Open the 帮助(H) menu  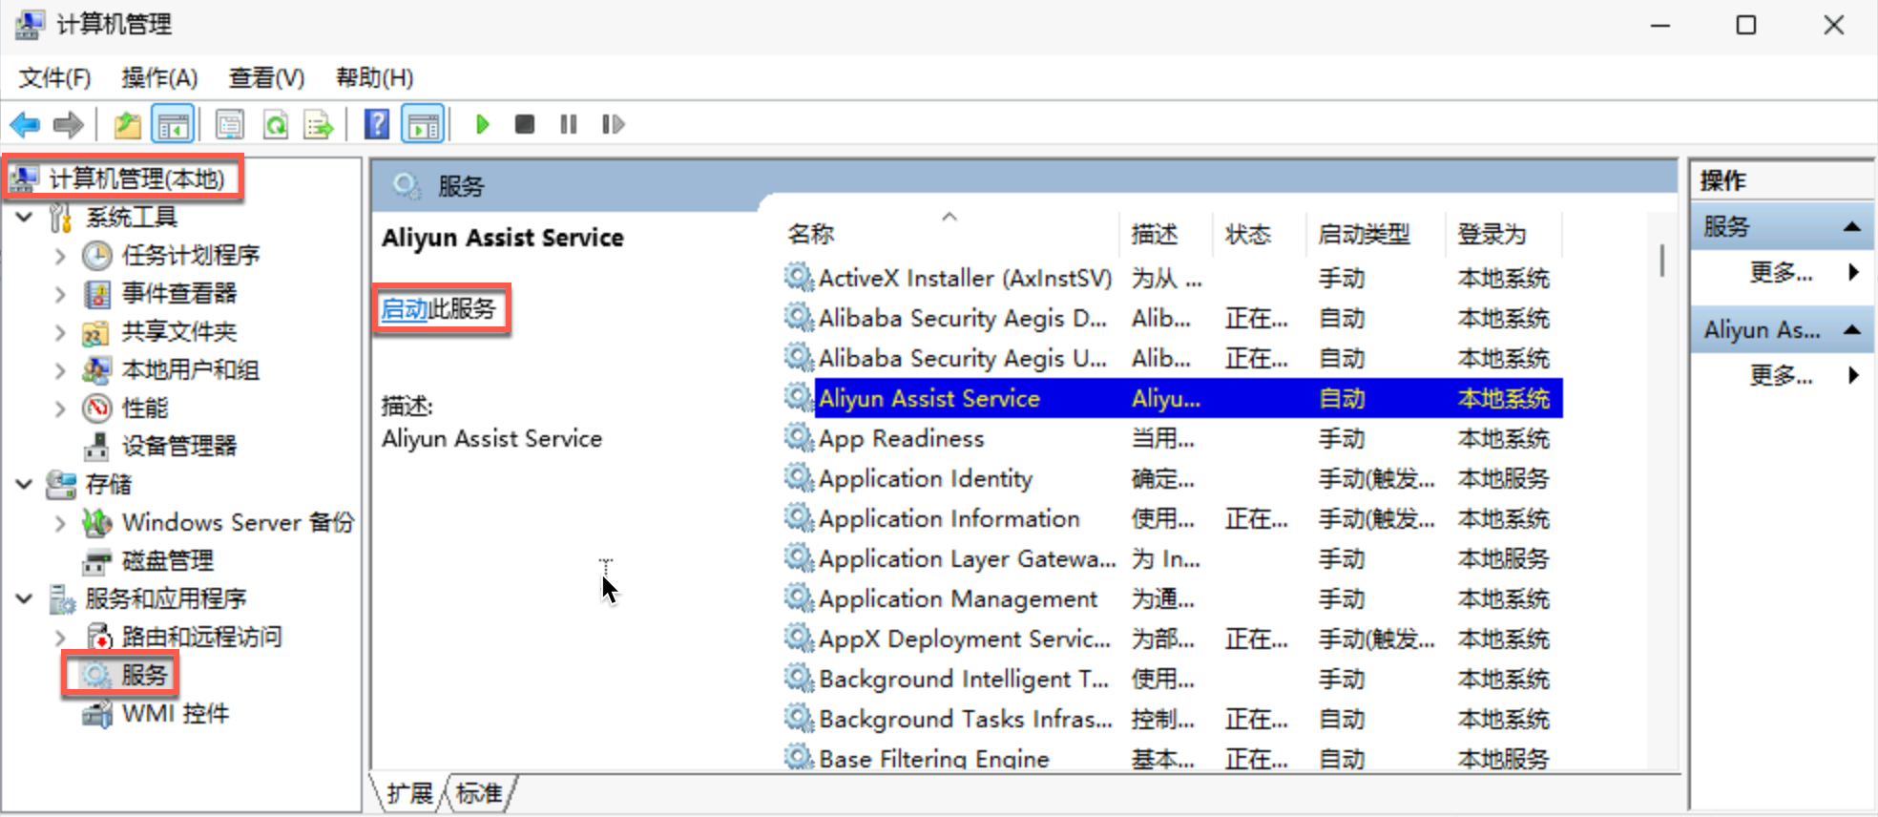click(374, 78)
